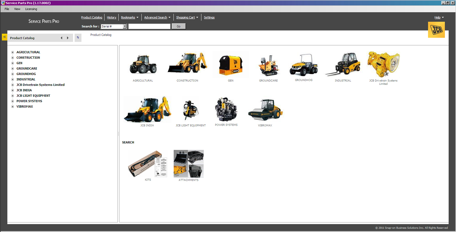
Task: Click the sync tree icon beside Product Catalog
Action: click(78, 38)
